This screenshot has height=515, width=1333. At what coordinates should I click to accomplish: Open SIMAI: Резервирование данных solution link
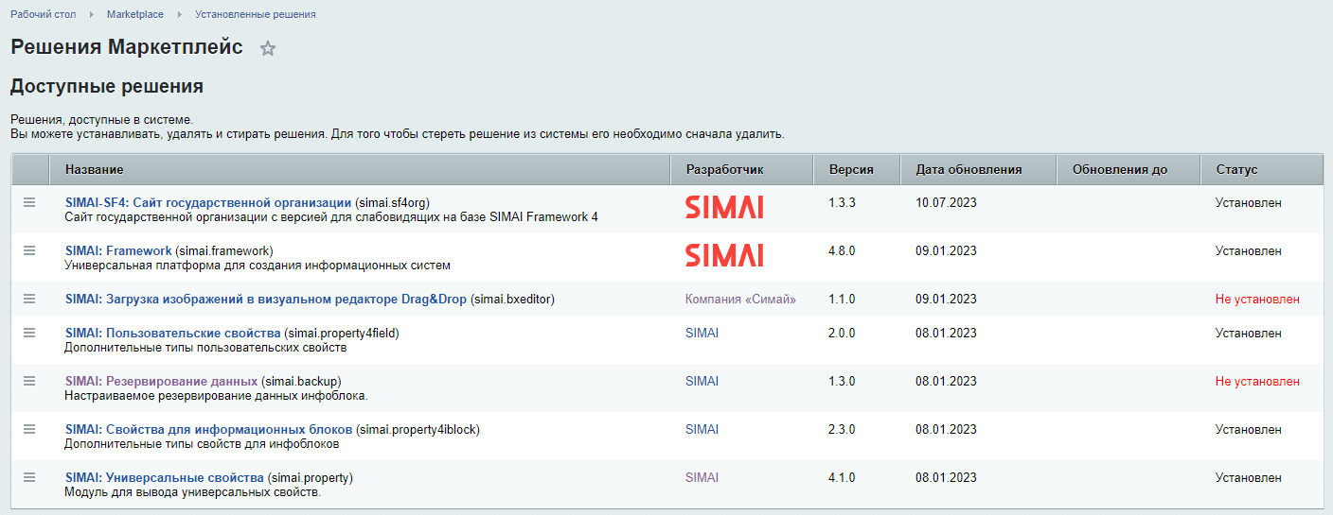tap(161, 381)
